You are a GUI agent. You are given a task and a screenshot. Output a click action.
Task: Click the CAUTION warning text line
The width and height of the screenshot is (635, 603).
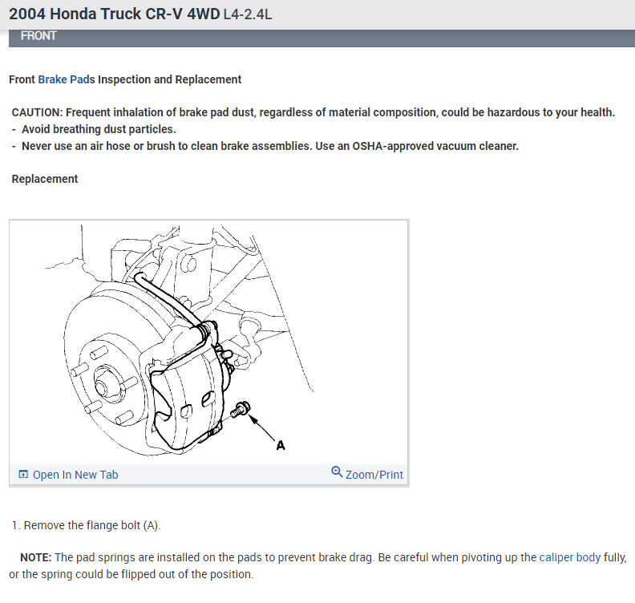(313, 112)
